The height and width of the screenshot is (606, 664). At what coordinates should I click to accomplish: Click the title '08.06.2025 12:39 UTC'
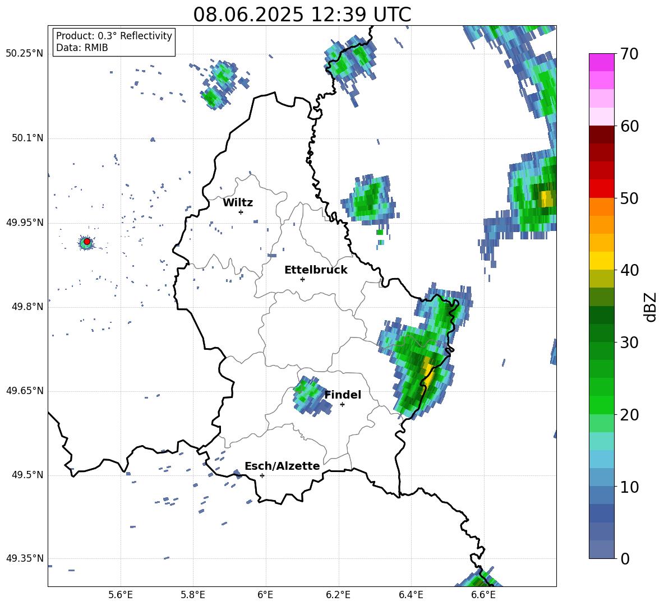[x=302, y=15]
